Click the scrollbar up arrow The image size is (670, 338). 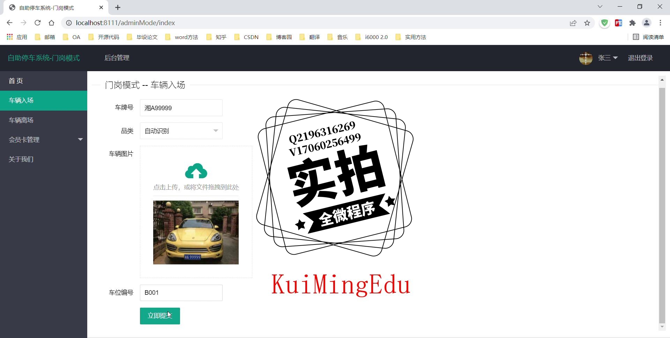[662, 80]
